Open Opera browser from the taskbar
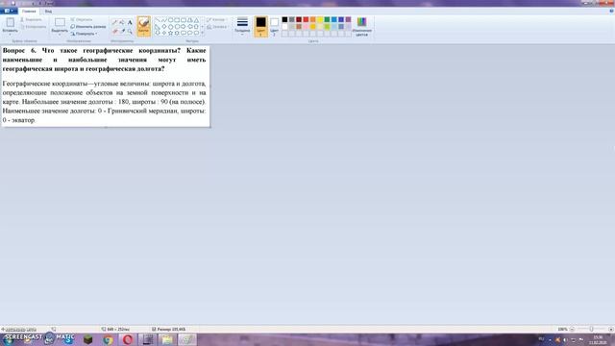Image resolution: width=615 pixels, height=346 pixels. 128,339
